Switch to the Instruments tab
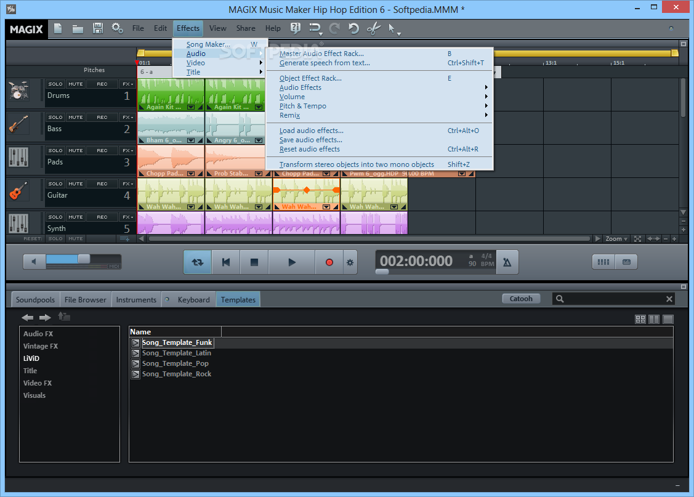 [136, 299]
